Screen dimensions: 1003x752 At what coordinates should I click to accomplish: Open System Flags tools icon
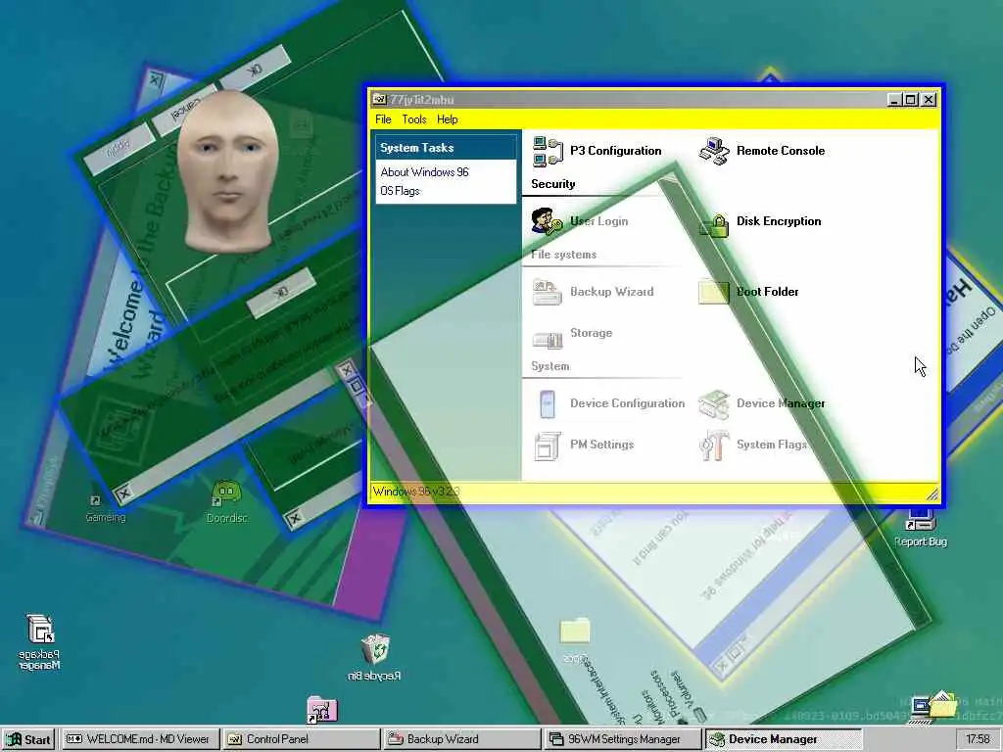[x=714, y=446]
